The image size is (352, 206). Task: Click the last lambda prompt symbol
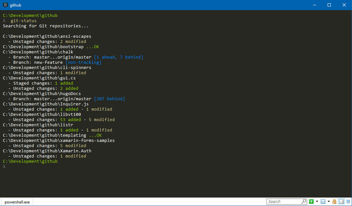coord(4,167)
